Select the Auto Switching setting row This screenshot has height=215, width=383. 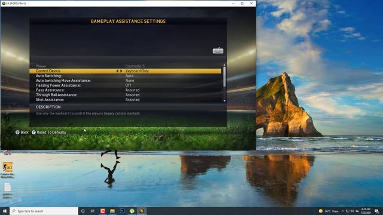(x=125, y=76)
